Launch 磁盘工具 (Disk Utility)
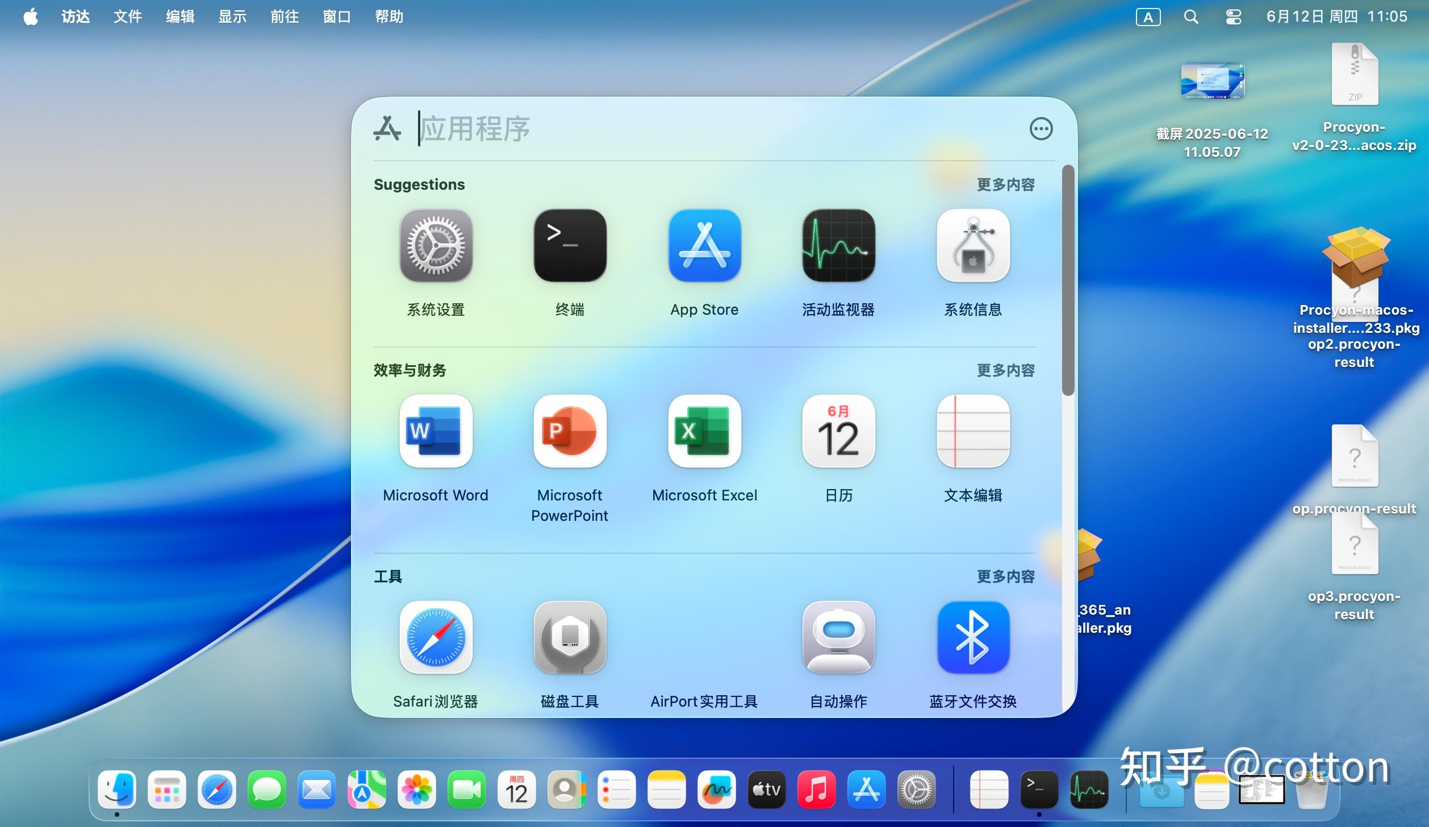The image size is (1429, 827). pos(570,637)
